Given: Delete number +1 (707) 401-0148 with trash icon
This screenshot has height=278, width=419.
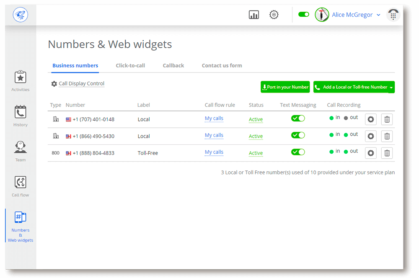Looking at the screenshot, I should tap(387, 119).
